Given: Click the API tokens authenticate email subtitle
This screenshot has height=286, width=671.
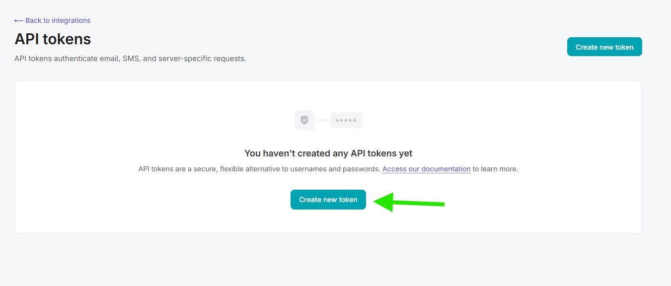Looking at the screenshot, I should tap(130, 59).
